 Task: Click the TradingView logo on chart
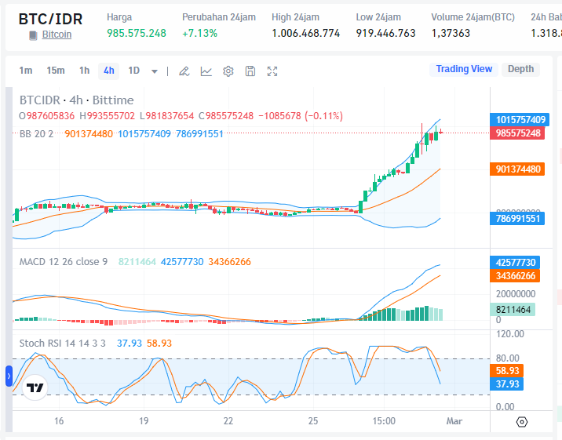click(x=35, y=387)
